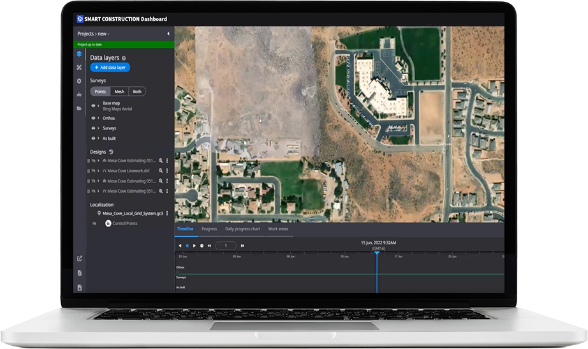Viewport: 588px width, 349px height.
Task: Expand the As built layer group
Action: click(x=99, y=138)
